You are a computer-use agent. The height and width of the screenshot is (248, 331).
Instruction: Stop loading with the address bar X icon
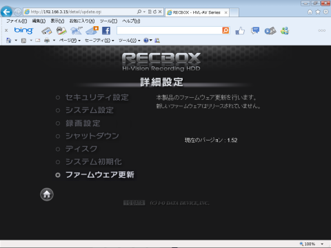tap(160, 12)
